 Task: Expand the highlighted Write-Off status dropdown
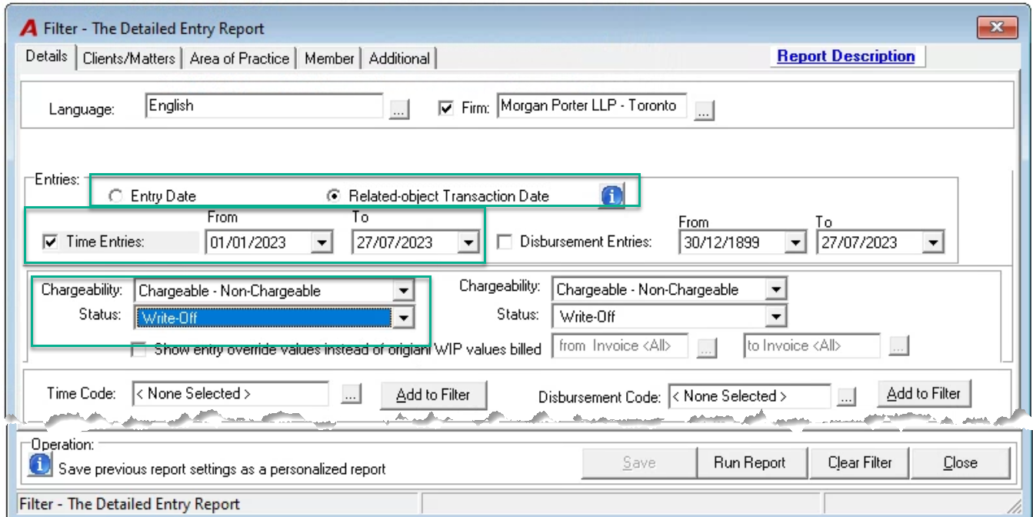403,317
